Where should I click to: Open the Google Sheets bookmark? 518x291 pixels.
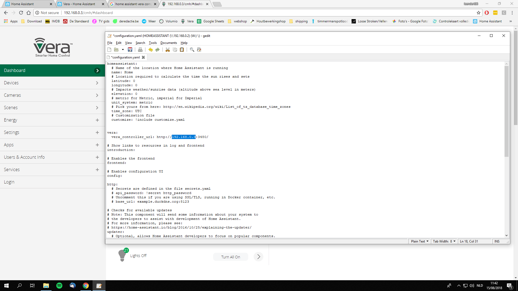(210, 21)
